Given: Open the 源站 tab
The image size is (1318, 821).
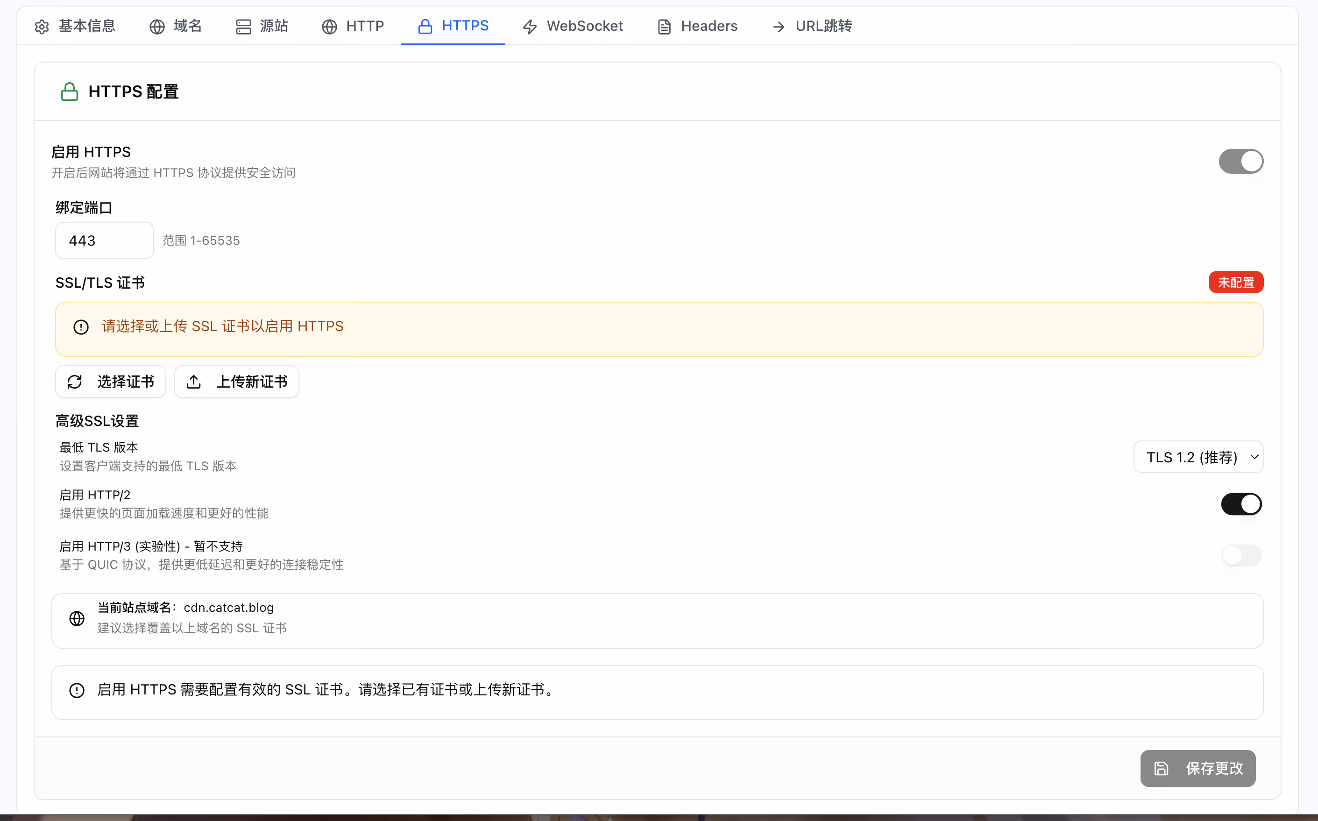Looking at the screenshot, I should point(262,26).
